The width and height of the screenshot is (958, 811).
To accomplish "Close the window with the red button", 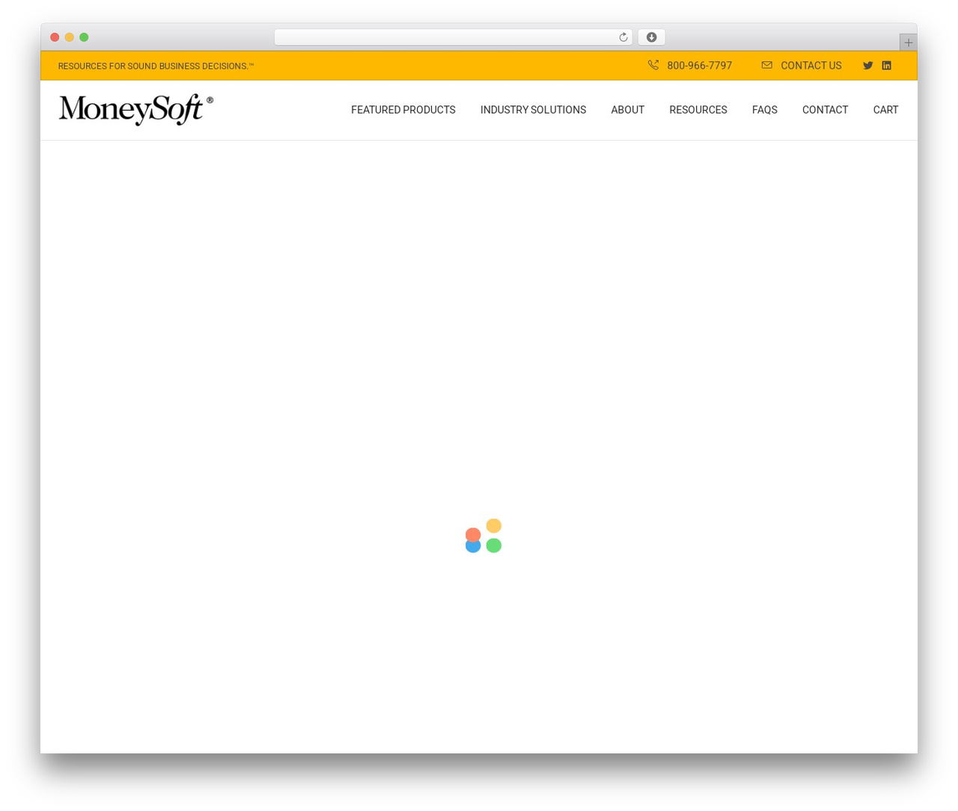I will coord(55,37).
